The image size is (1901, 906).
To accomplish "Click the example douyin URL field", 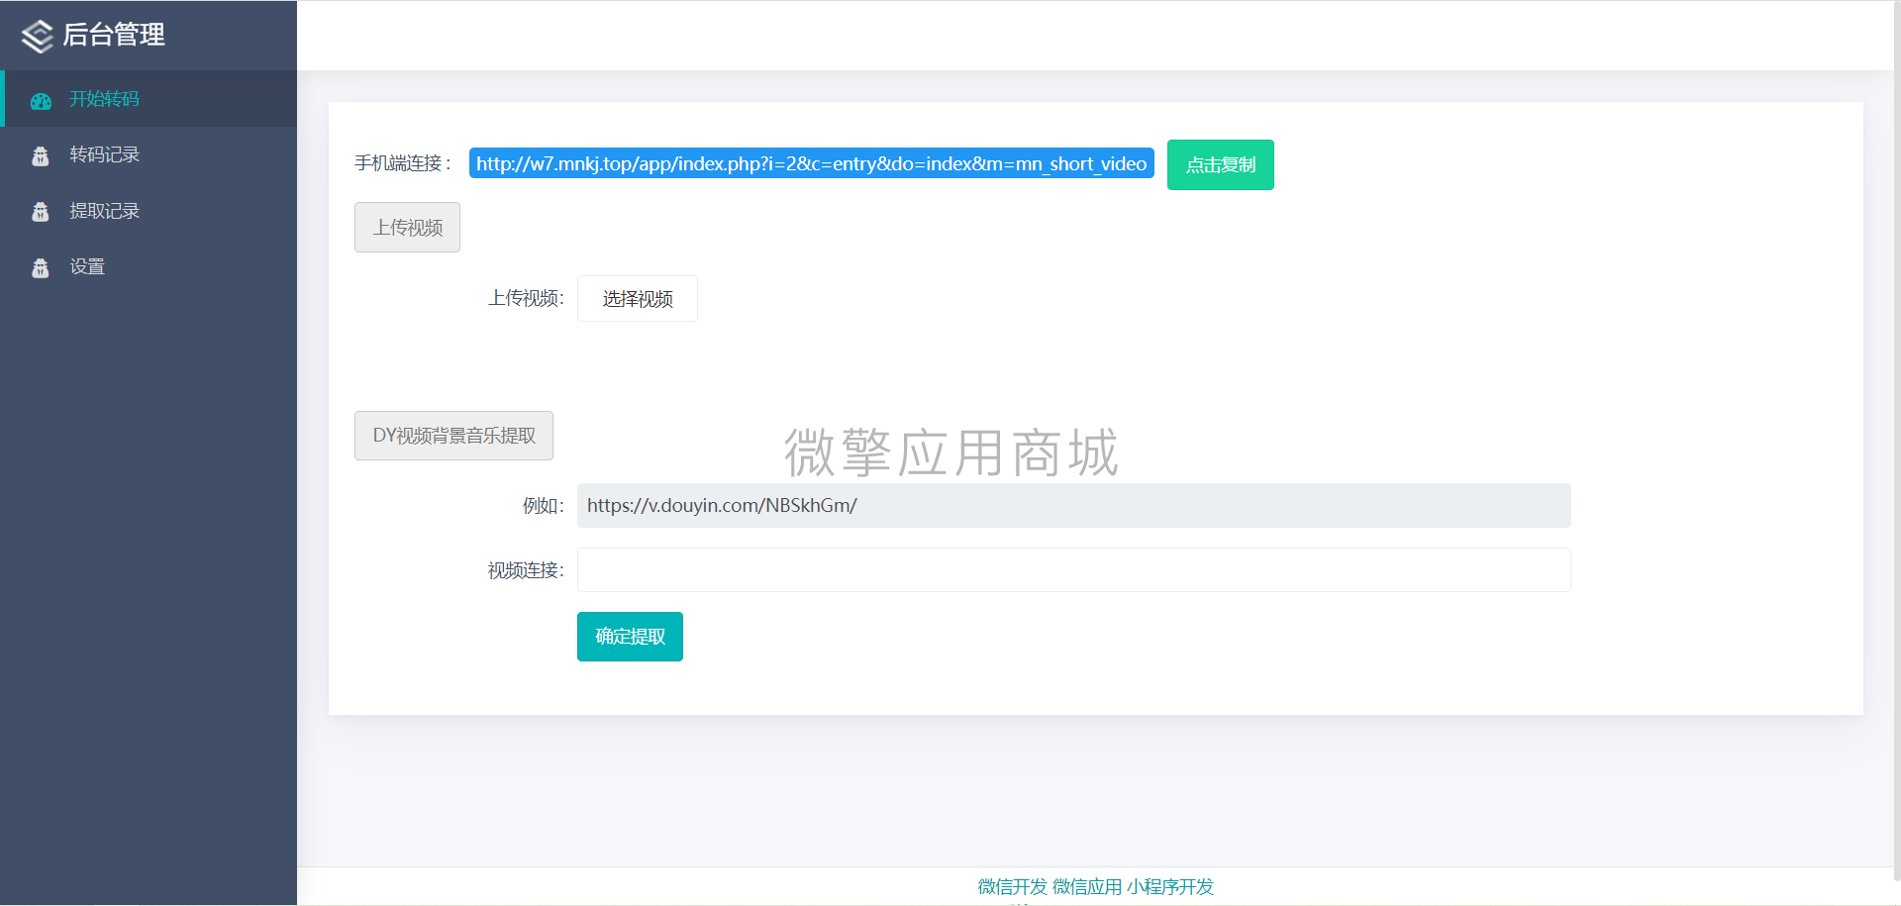I will click(x=1073, y=505).
